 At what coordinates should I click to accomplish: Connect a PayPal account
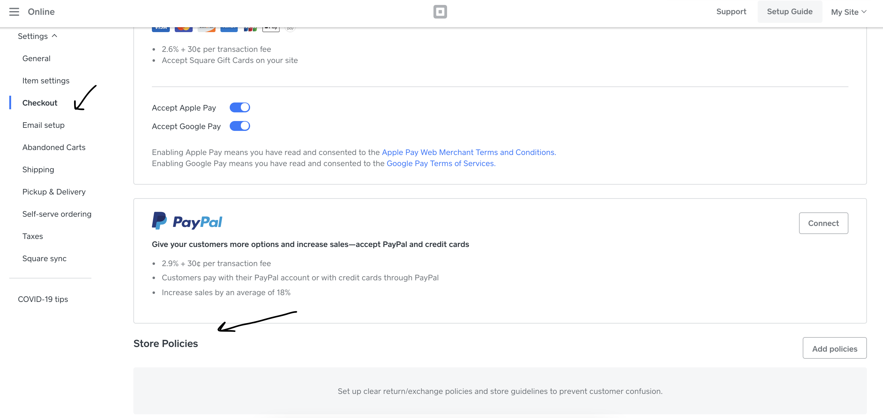tap(823, 223)
